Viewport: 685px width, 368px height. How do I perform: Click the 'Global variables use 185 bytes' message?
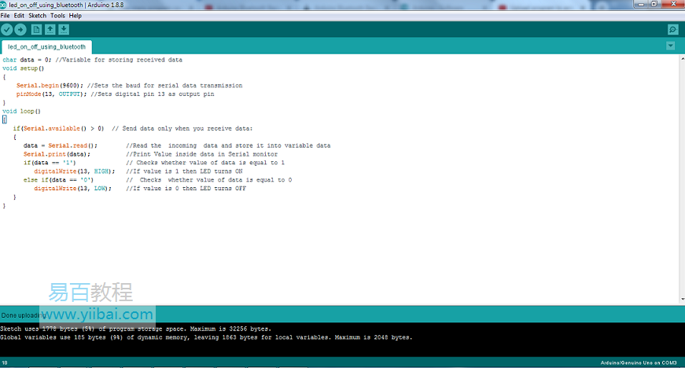(x=206, y=337)
